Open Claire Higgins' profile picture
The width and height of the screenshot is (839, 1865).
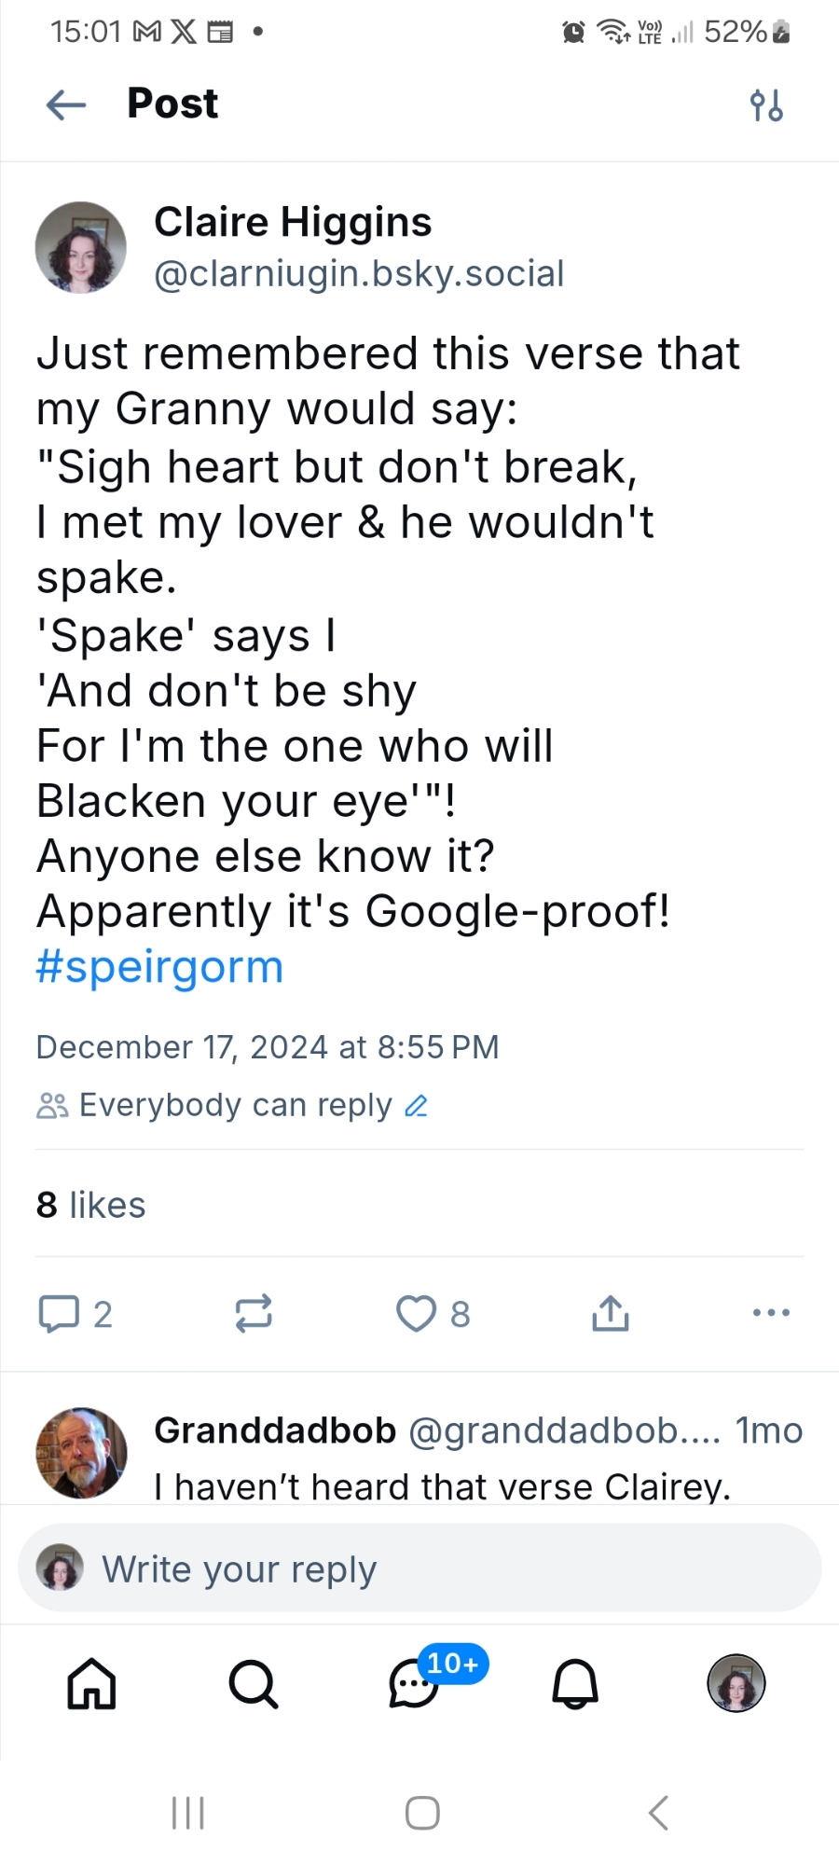pyautogui.click(x=81, y=247)
